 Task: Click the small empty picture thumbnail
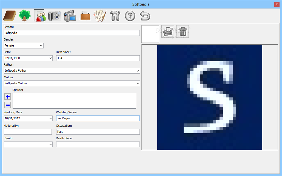[x=150, y=34]
